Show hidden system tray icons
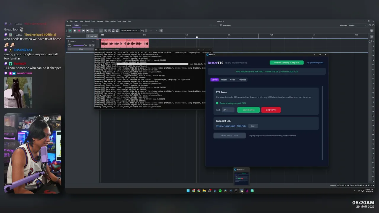This screenshot has width=379, height=213. [355, 191]
